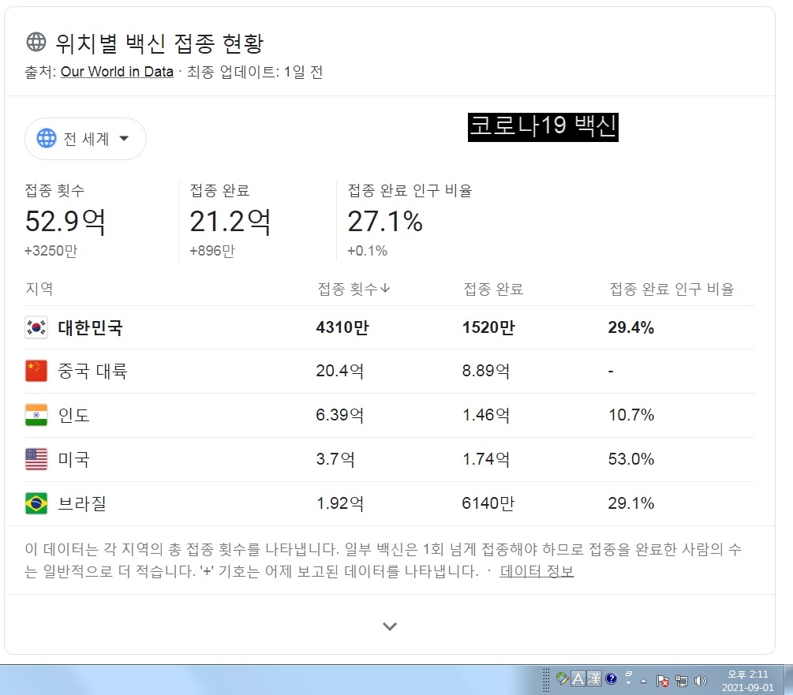
Task: Click the China flag icon
Action: (36, 371)
